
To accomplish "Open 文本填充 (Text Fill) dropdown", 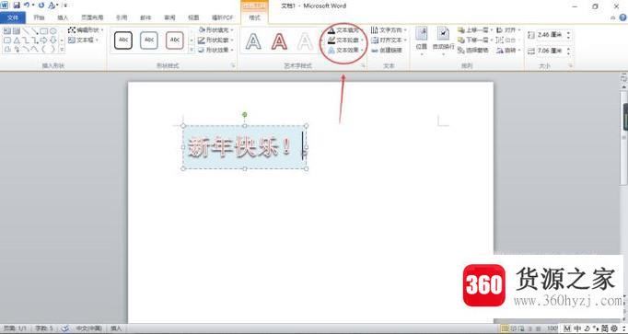I will point(345,30).
